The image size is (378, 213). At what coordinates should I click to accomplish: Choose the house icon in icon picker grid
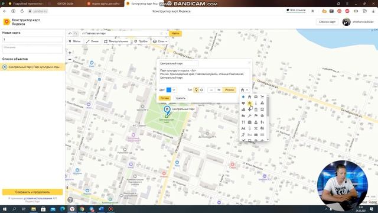tap(249, 97)
